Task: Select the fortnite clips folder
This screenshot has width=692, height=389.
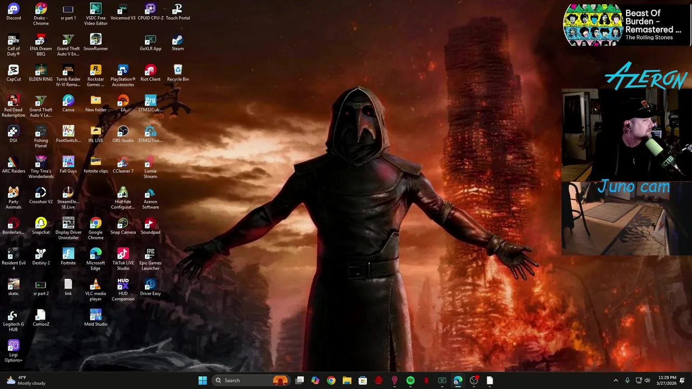Action: (96, 165)
